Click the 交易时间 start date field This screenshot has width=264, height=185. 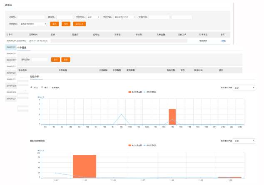(x=159, y=17)
